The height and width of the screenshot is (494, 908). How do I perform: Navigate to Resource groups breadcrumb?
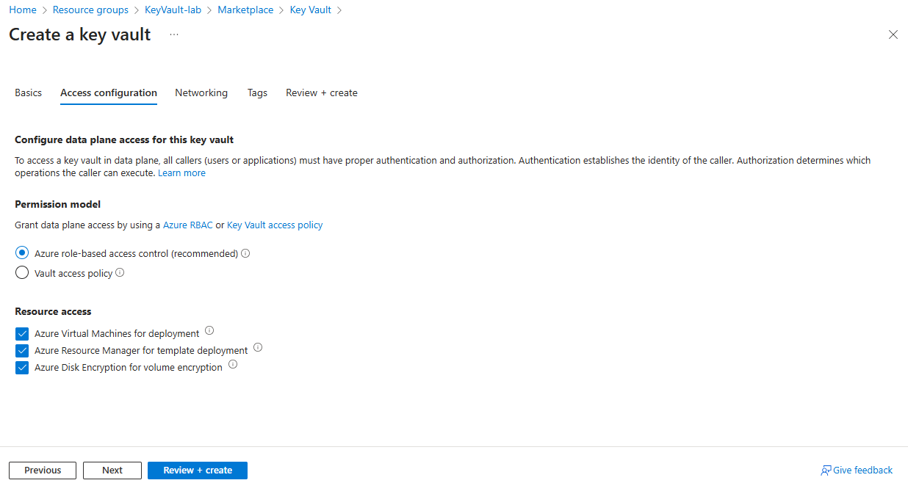91,10
